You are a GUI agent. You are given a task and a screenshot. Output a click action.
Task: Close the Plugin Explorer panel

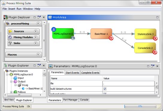[x=44, y=65]
